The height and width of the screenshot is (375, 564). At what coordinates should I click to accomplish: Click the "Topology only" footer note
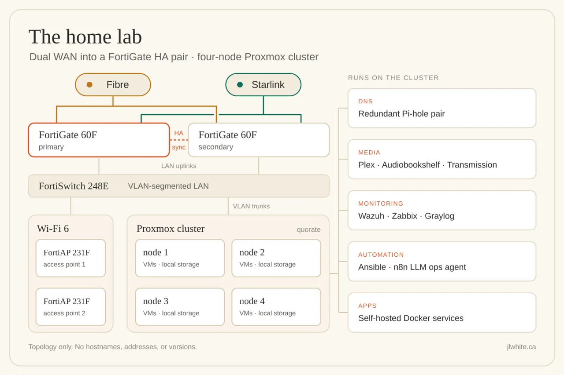pyautogui.click(x=113, y=347)
